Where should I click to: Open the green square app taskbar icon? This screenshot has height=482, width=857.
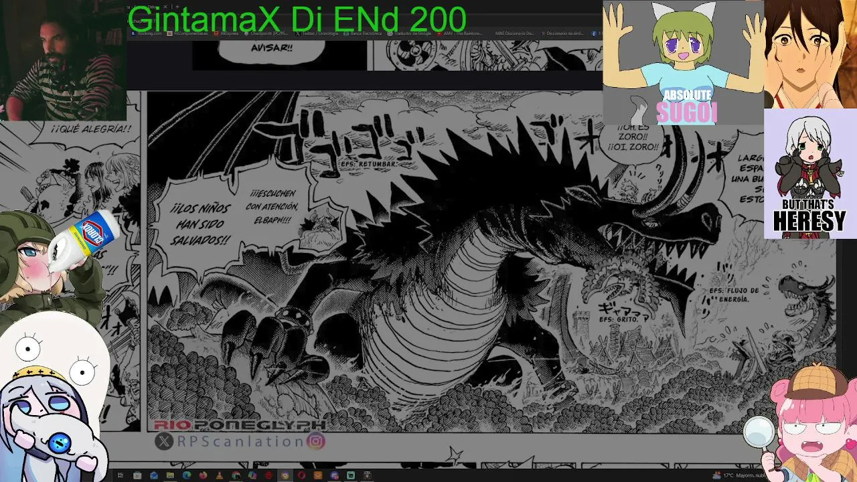coord(351,475)
